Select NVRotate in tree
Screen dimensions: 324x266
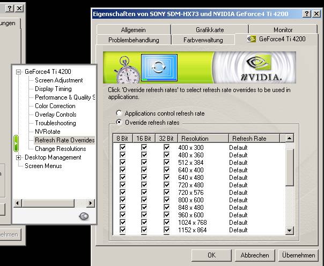[x=48, y=132]
